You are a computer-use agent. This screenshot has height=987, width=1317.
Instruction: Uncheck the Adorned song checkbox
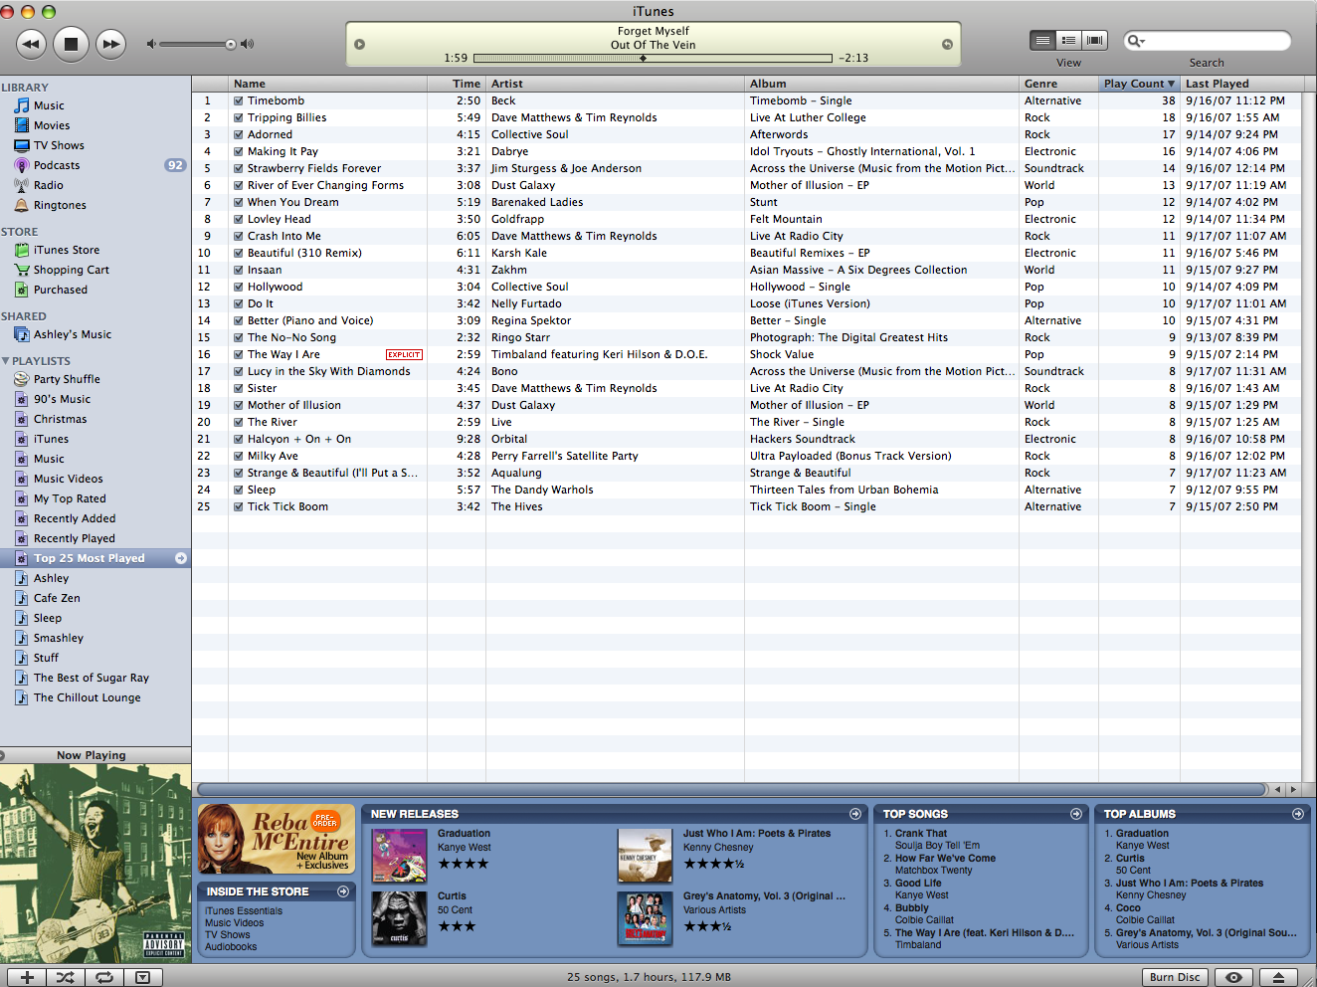[x=239, y=134]
